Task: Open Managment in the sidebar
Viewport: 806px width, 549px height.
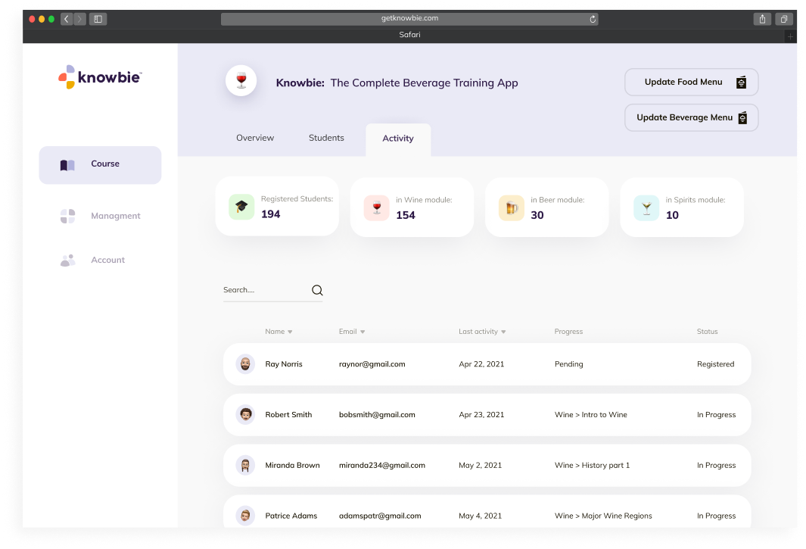Action: [x=115, y=216]
